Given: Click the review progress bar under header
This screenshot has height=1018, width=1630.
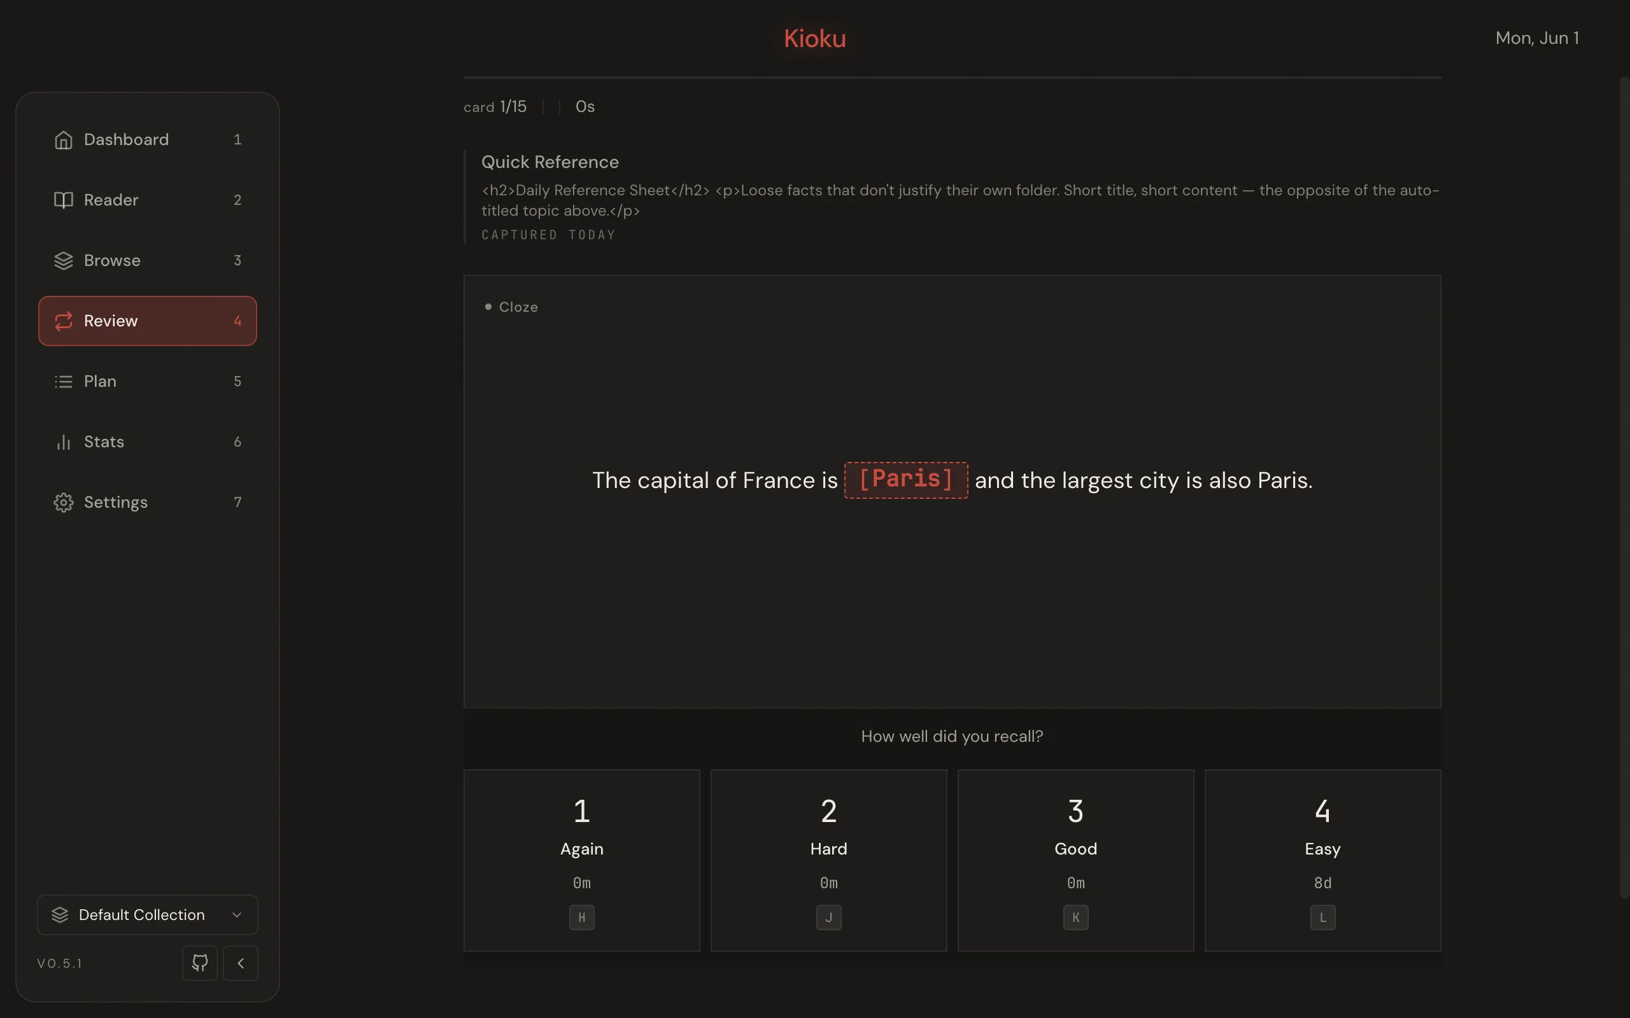Looking at the screenshot, I should (953, 78).
